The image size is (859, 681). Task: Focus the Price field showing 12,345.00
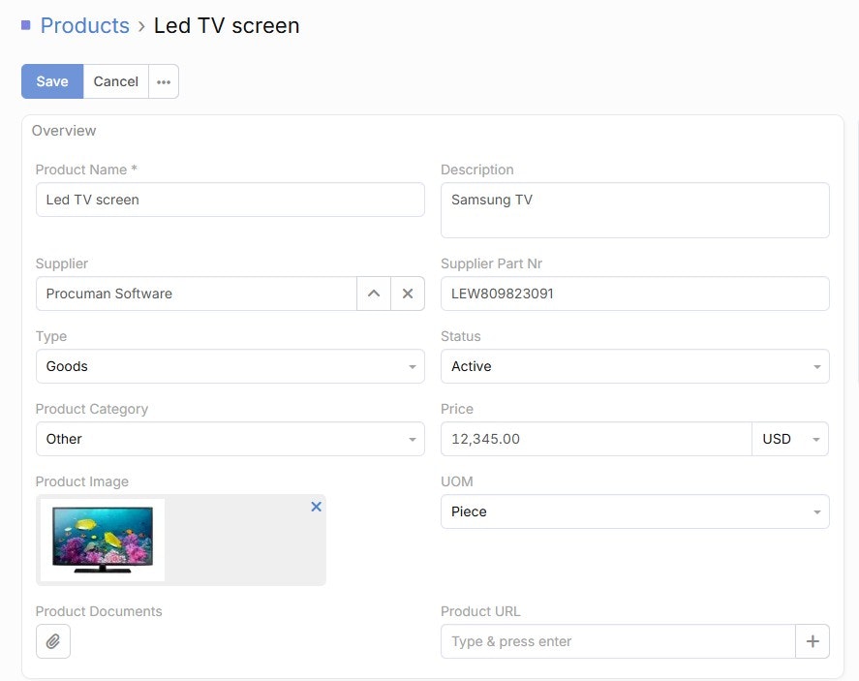pyautogui.click(x=595, y=439)
